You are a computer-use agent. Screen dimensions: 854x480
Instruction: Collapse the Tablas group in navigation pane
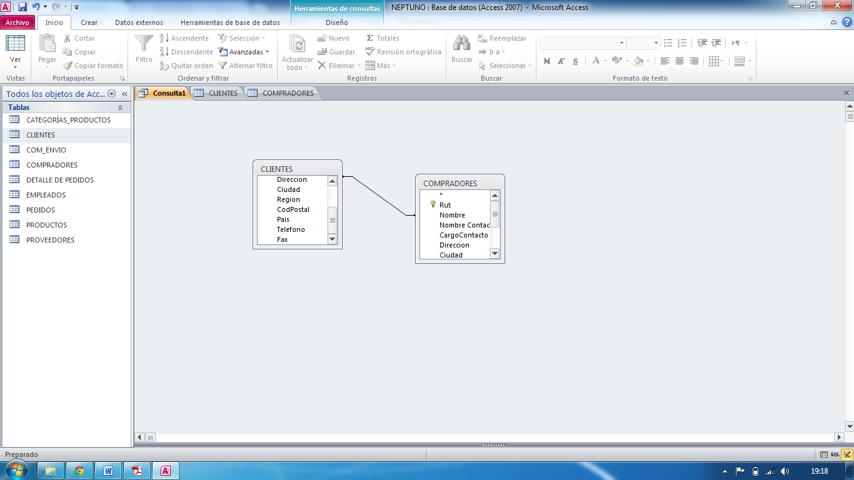tap(120, 107)
